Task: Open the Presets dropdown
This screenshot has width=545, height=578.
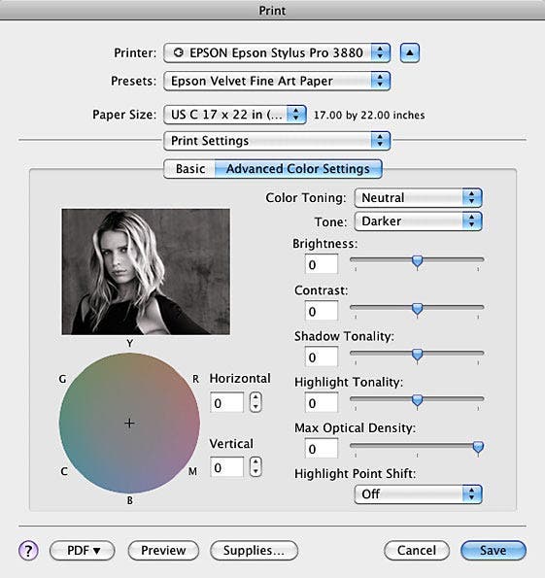Action: coord(277,81)
